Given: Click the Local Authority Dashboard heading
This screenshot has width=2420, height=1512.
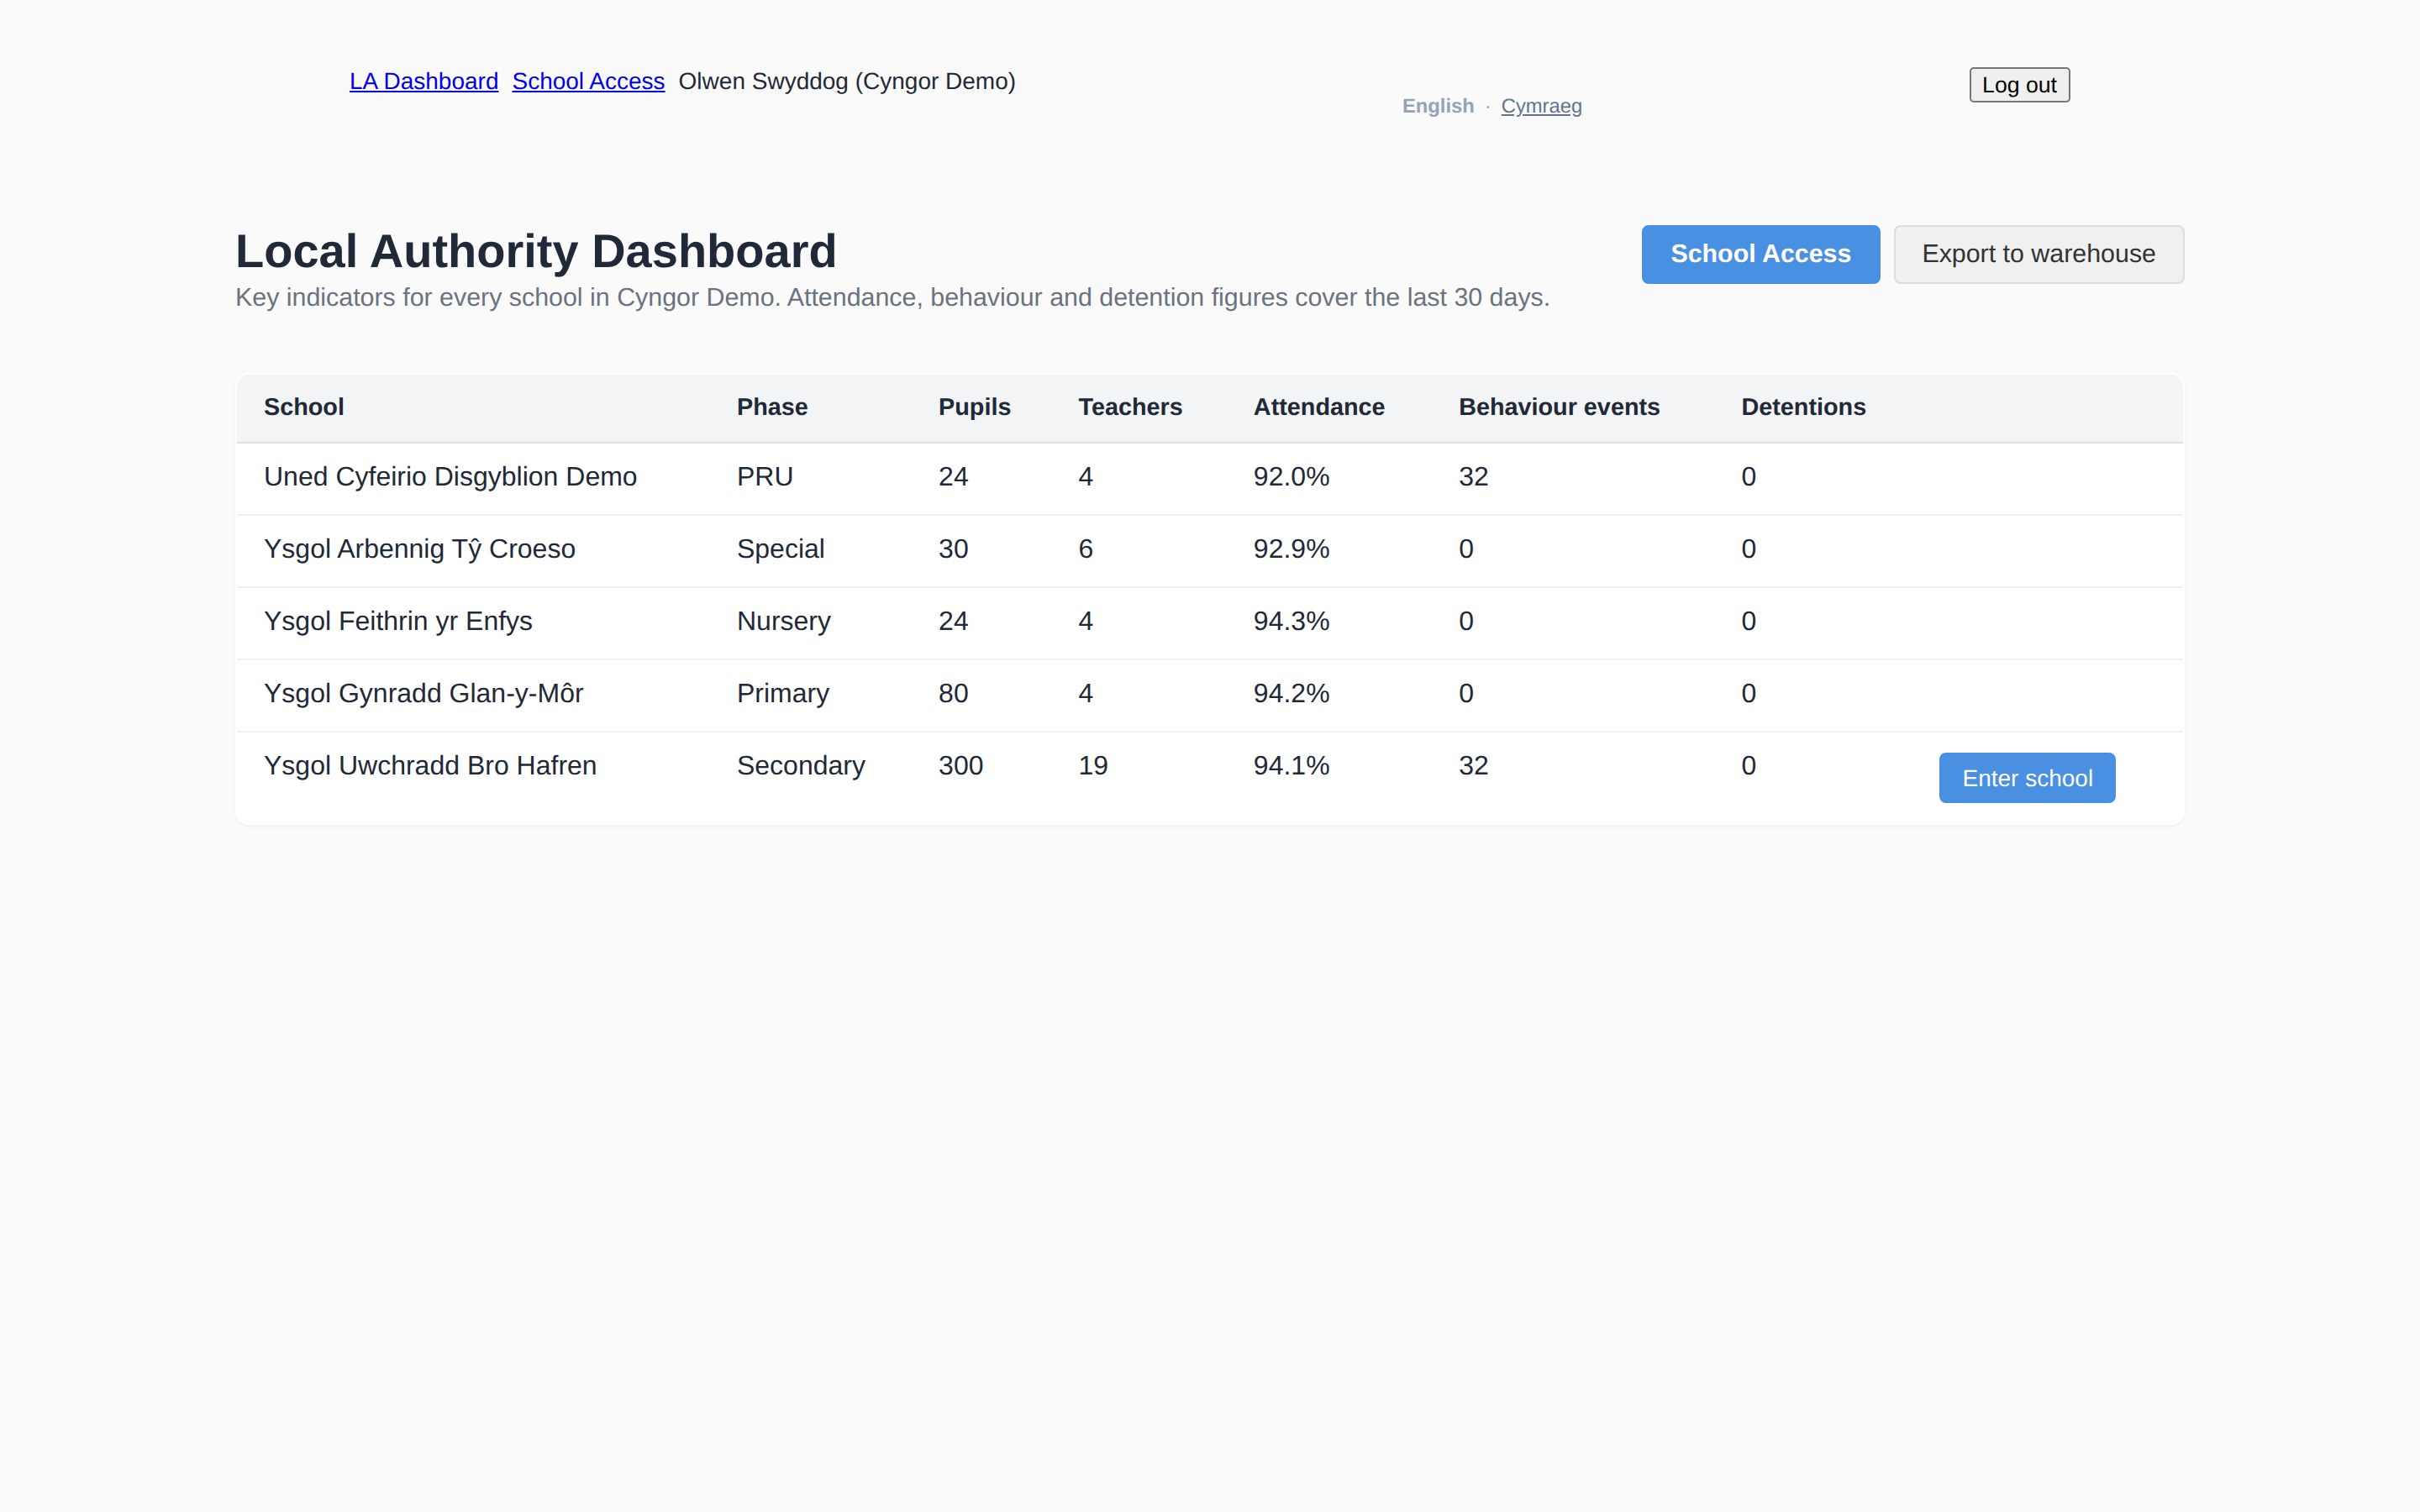Looking at the screenshot, I should point(536,251).
